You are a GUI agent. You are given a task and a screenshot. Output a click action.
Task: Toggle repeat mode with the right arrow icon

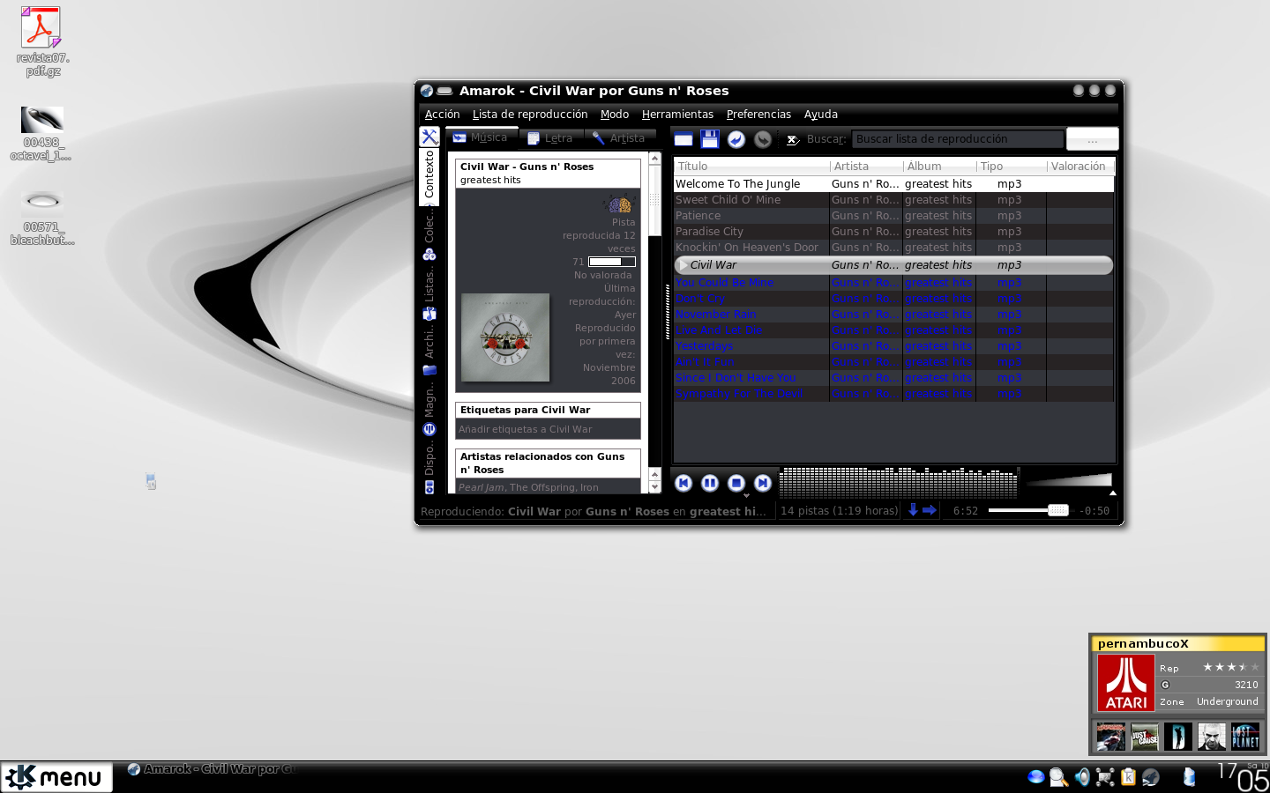(x=929, y=510)
